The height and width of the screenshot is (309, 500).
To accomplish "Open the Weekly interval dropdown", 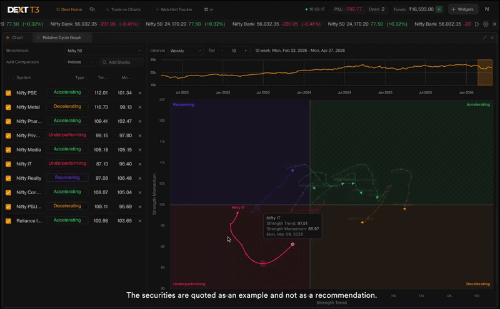I will (x=186, y=51).
